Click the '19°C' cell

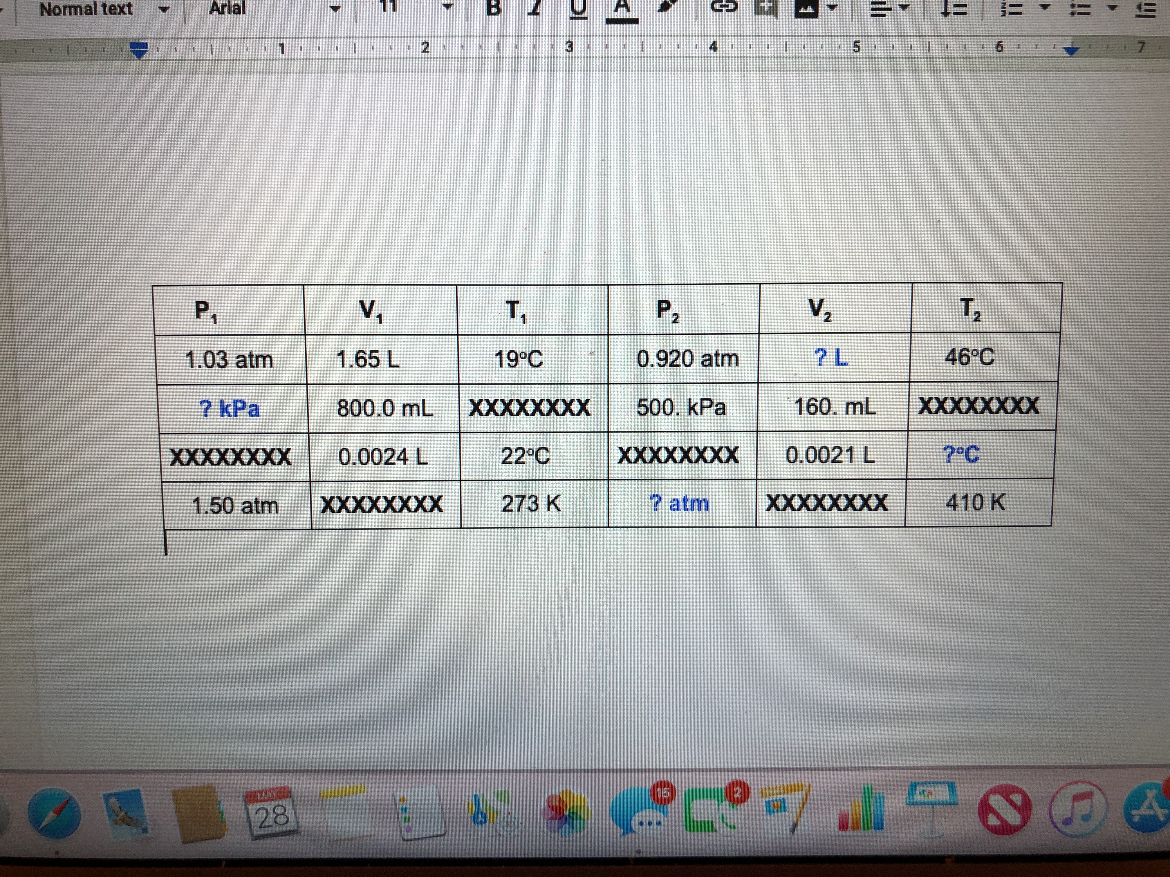(x=533, y=359)
